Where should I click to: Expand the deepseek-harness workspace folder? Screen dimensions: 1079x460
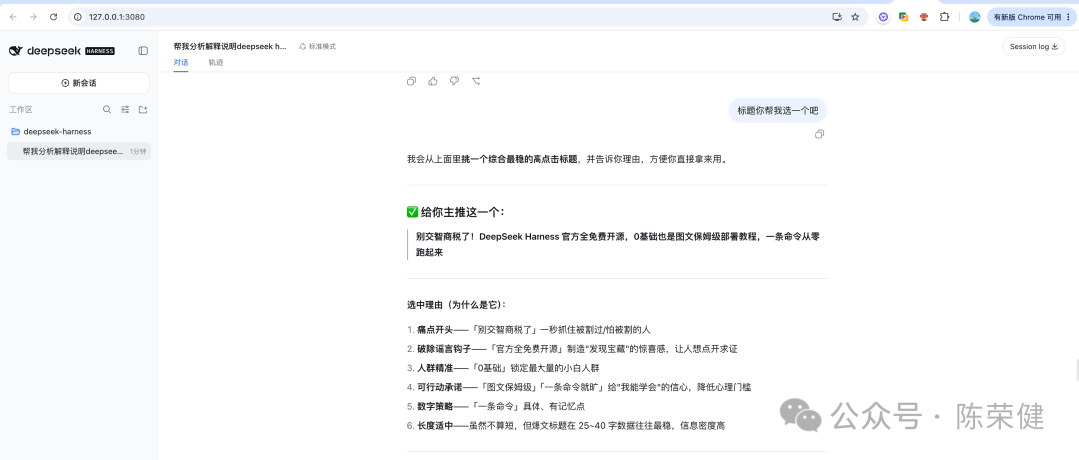(52, 131)
